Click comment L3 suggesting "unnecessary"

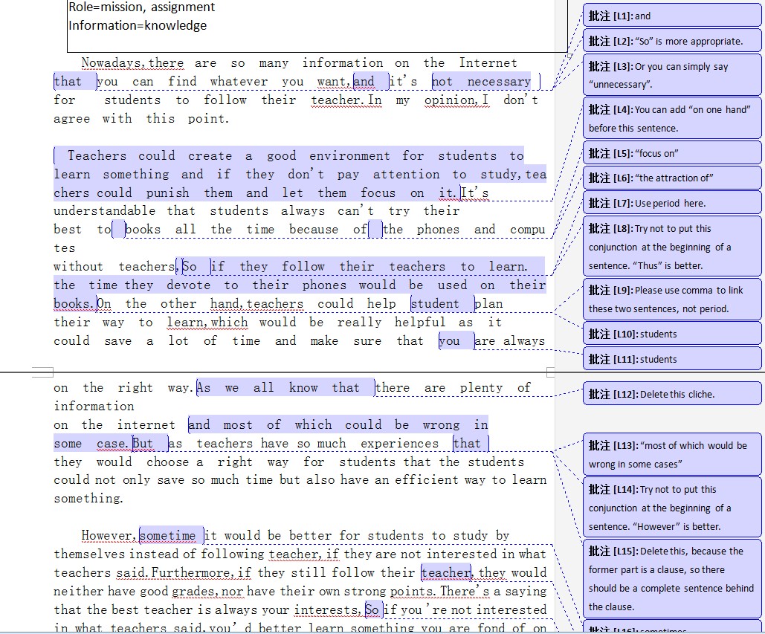point(672,75)
